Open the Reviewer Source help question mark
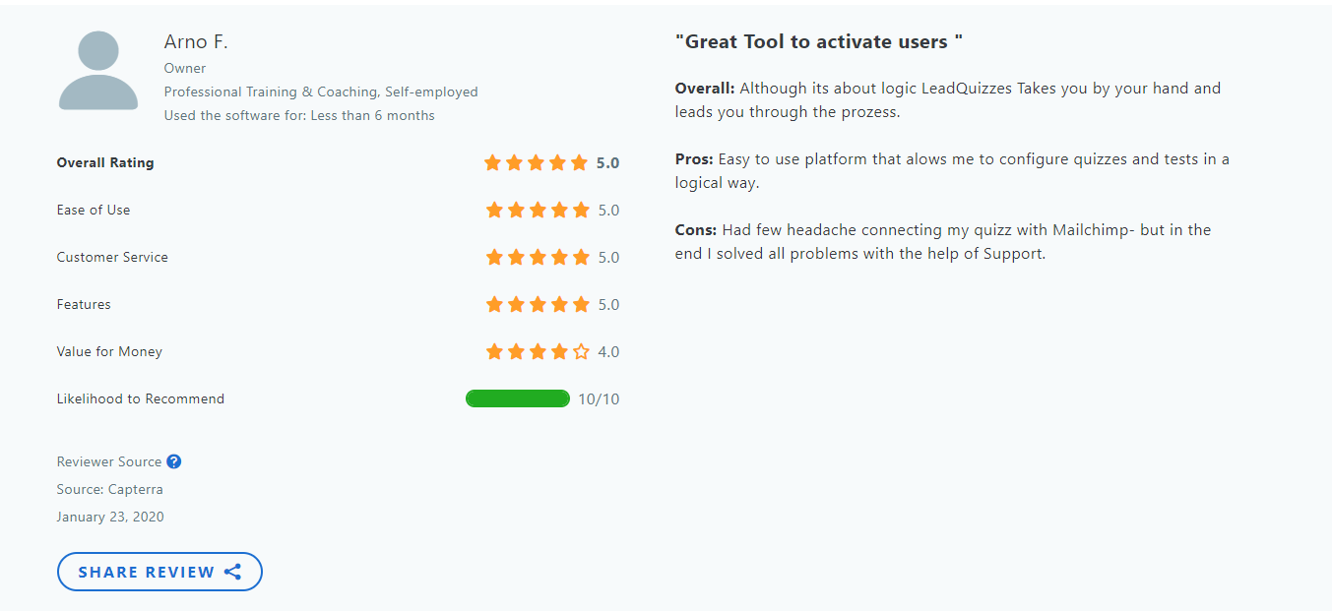The width and height of the screenshot is (1332, 611). click(x=174, y=461)
